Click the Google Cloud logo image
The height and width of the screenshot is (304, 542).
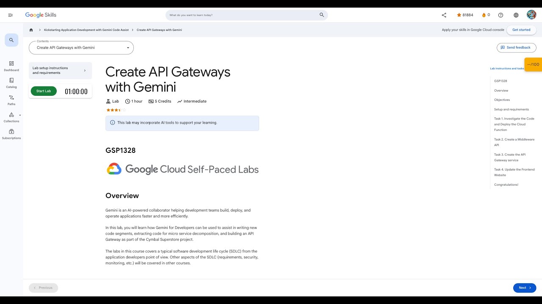click(x=182, y=169)
